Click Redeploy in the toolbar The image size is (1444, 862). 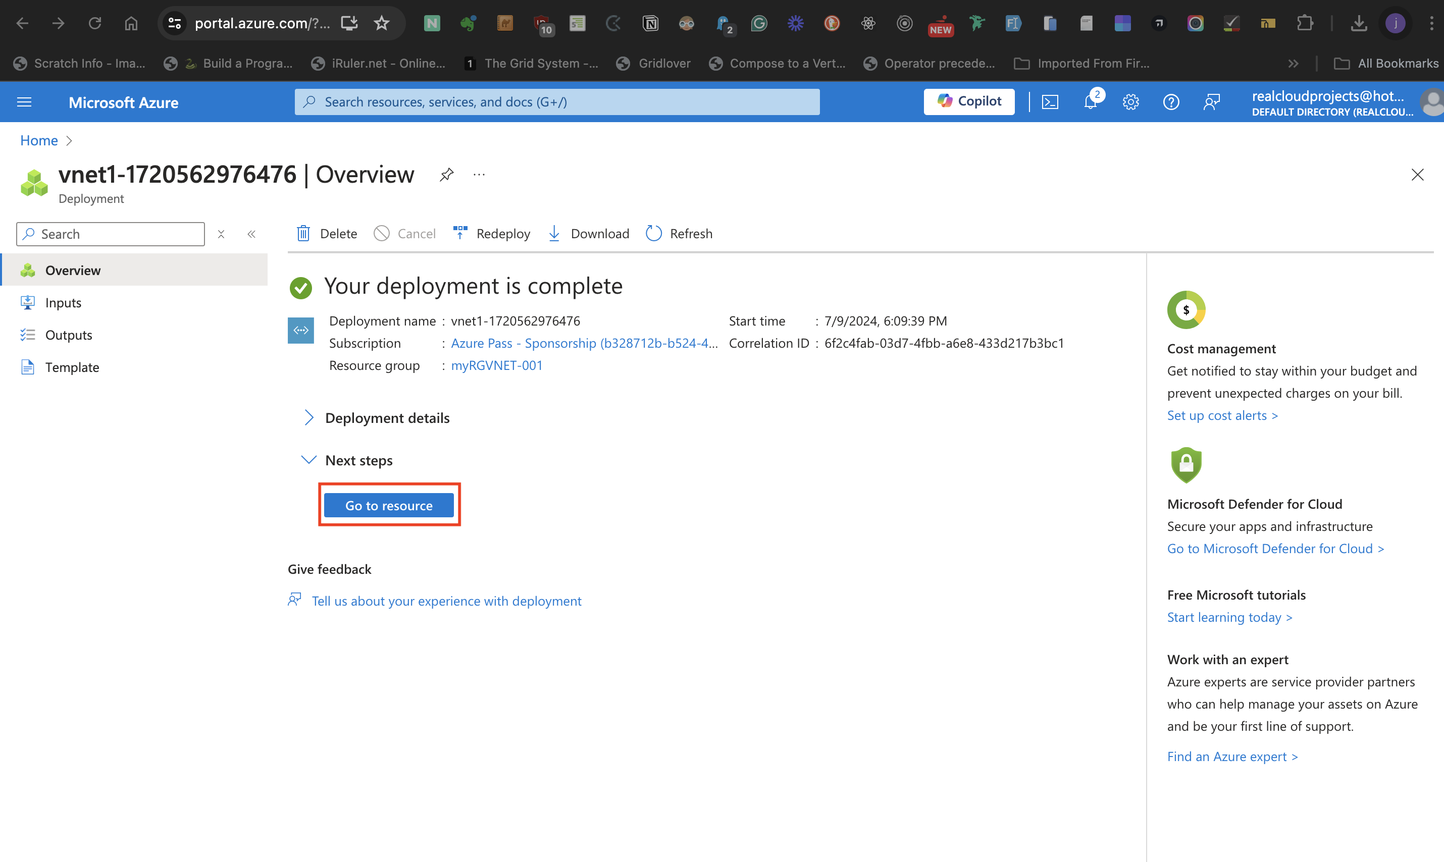pos(492,234)
